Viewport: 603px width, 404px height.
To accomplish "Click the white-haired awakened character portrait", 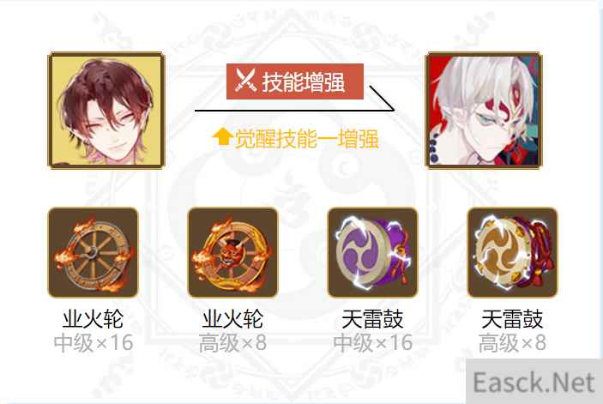I will (484, 111).
